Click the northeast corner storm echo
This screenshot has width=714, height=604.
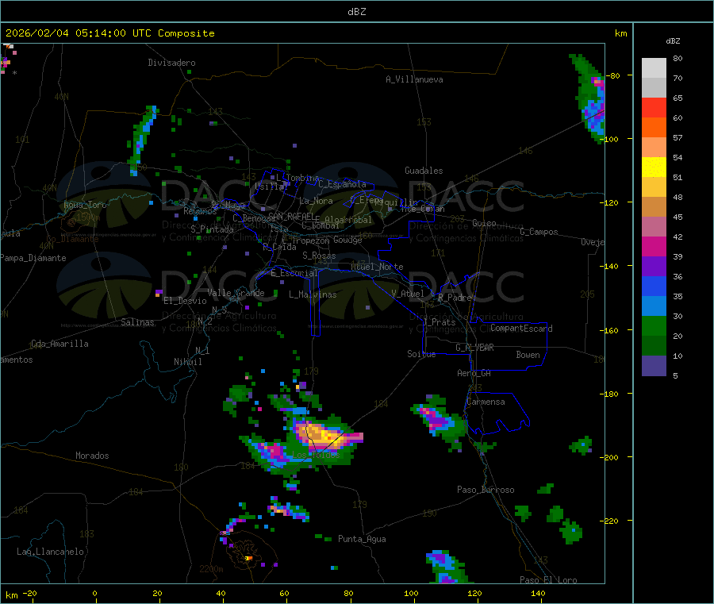coord(592,100)
